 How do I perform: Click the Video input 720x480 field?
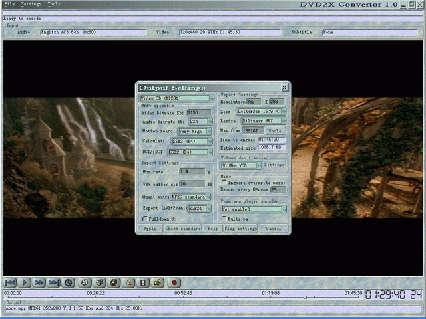230,33
